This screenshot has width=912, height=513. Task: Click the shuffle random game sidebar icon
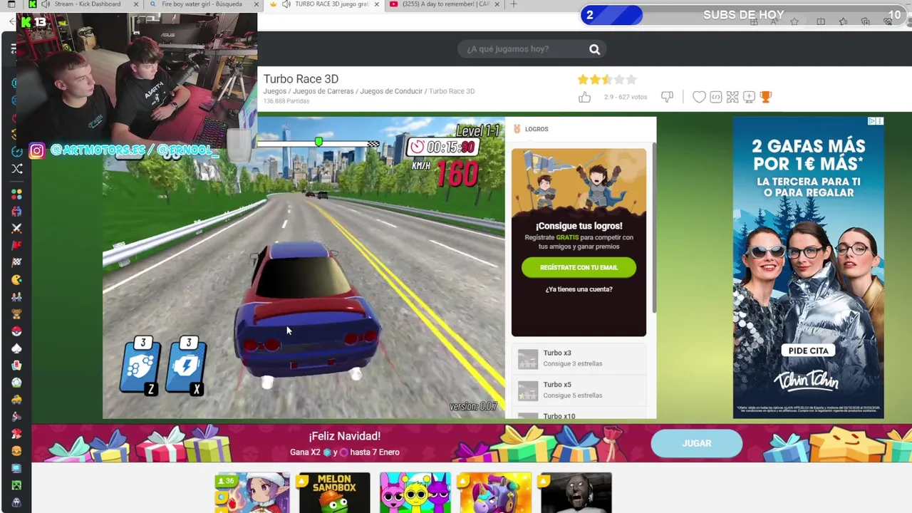(17, 169)
